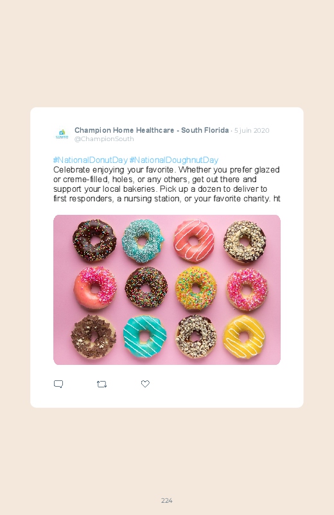Click the retweet icon
334x515 pixels.
coord(101,384)
